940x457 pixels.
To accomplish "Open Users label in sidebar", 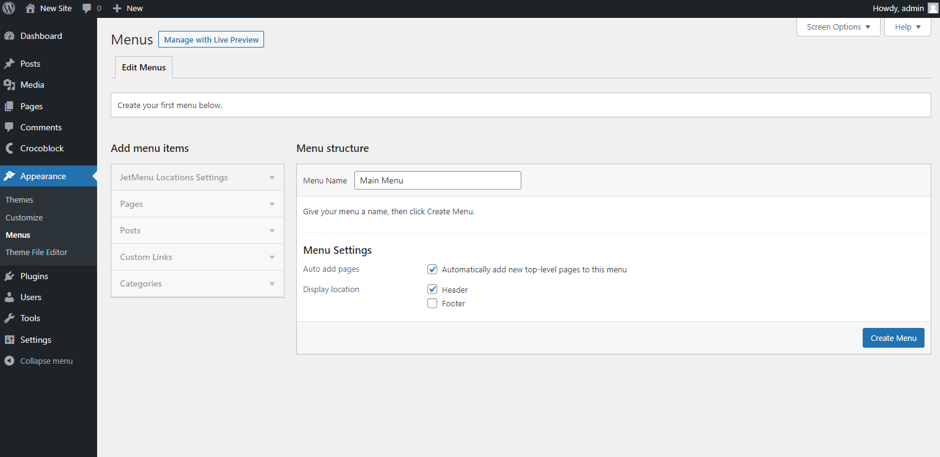I will 31,297.
